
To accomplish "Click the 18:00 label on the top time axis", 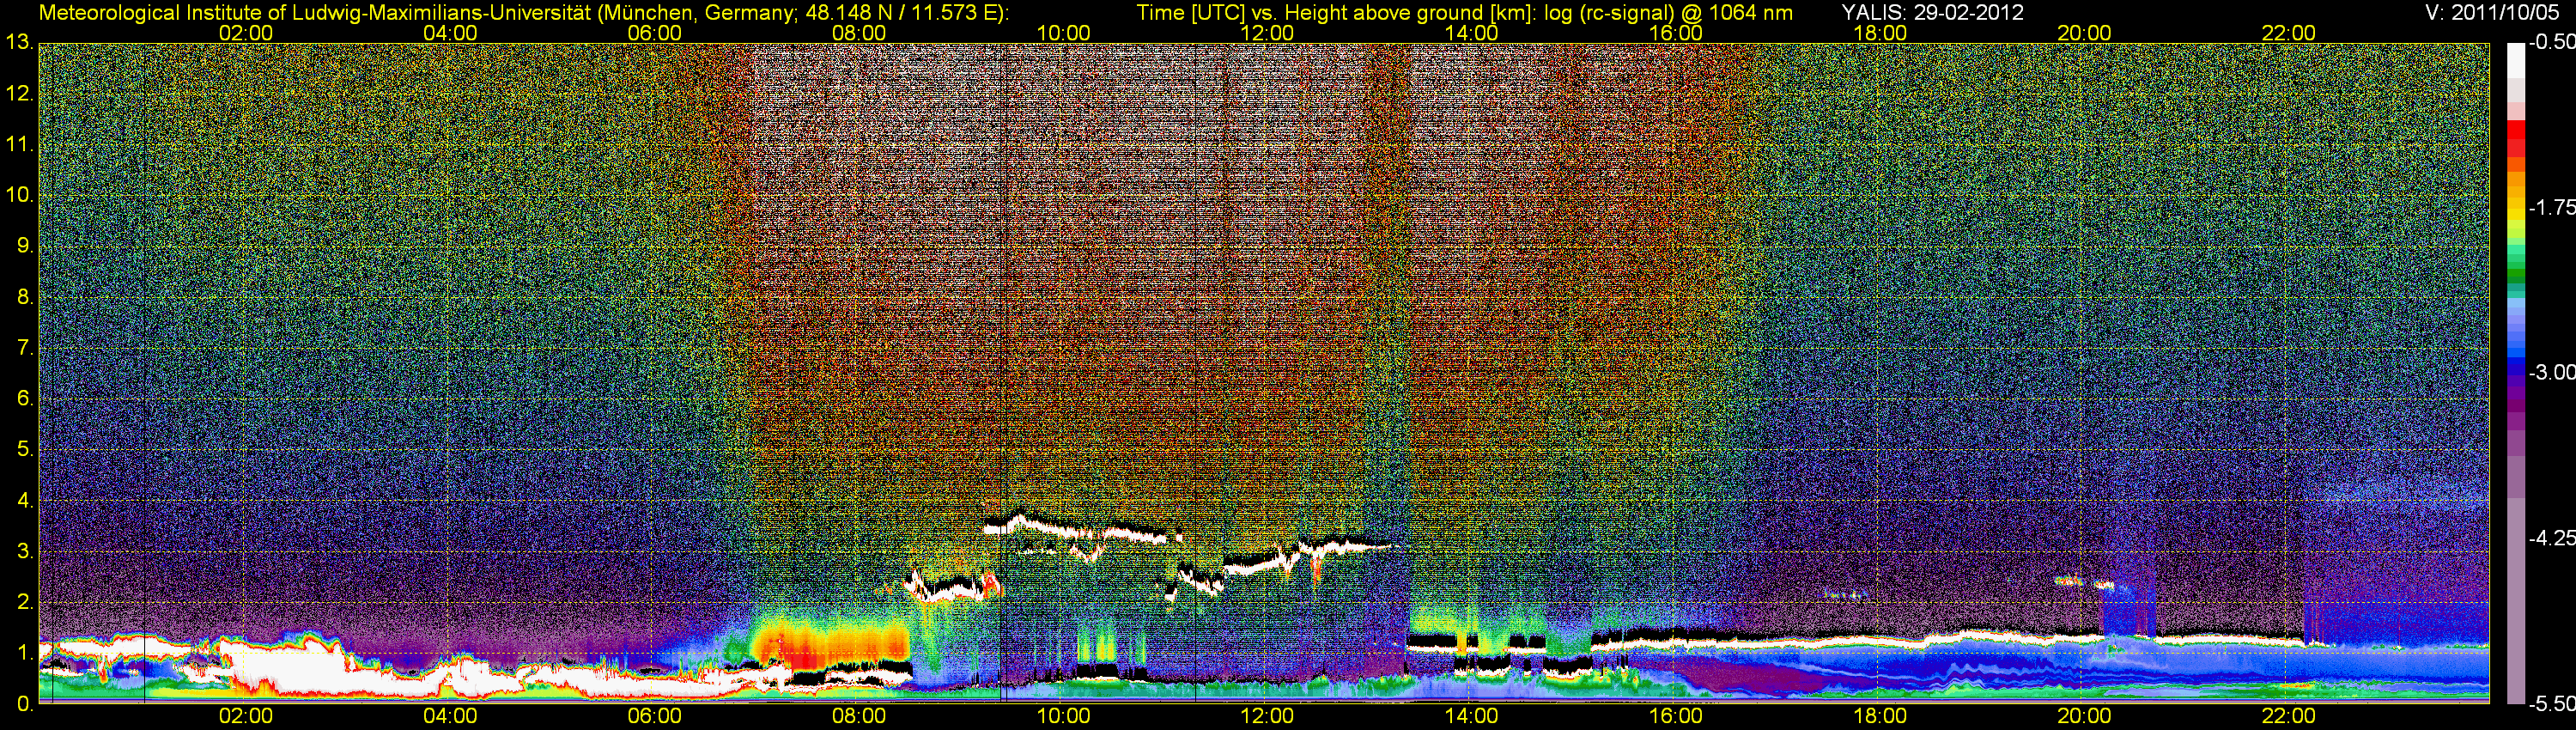I will (x=1880, y=33).
